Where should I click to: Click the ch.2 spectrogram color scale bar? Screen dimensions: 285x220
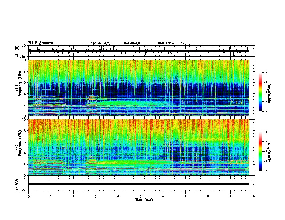[261, 151]
